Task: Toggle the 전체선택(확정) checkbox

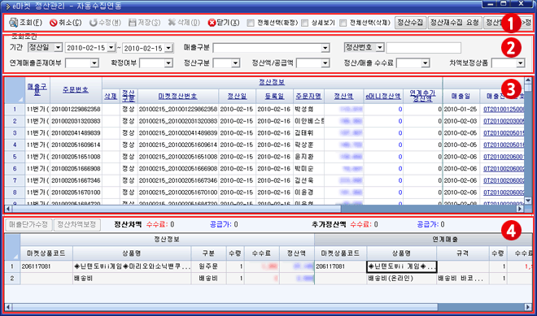Action: [251, 24]
